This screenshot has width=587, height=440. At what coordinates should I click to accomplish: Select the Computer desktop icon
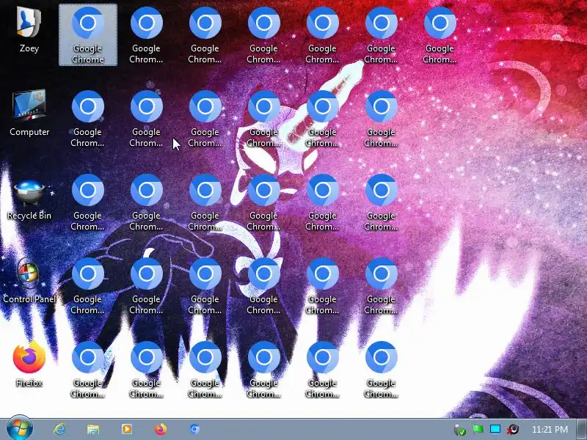29,112
